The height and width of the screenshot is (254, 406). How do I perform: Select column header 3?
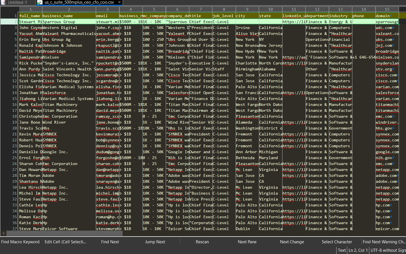click(107, 9)
